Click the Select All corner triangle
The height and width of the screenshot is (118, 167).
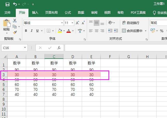[5, 56]
